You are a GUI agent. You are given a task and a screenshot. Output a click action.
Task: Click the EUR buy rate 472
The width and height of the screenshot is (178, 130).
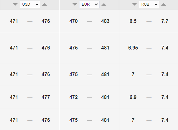click(74, 97)
